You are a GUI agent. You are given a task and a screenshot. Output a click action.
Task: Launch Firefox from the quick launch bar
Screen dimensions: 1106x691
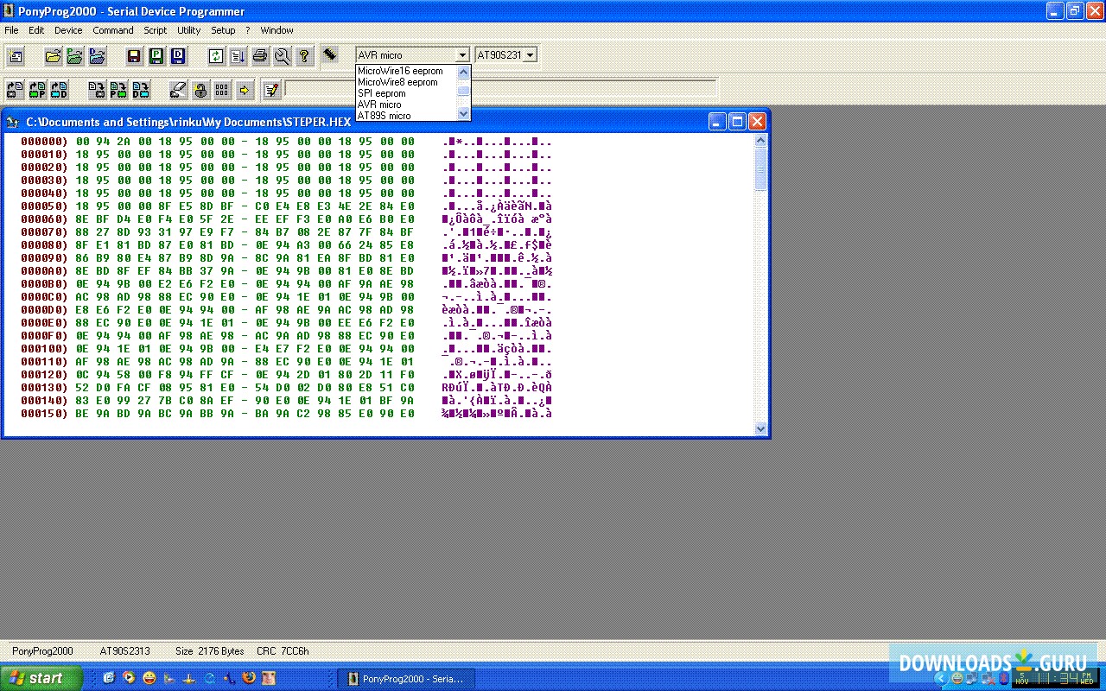click(x=249, y=678)
